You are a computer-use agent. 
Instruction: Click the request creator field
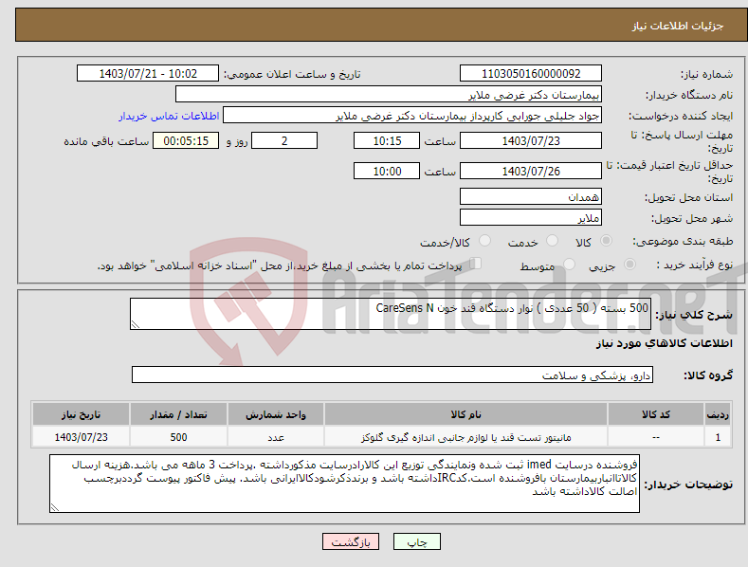[x=412, y=116]
